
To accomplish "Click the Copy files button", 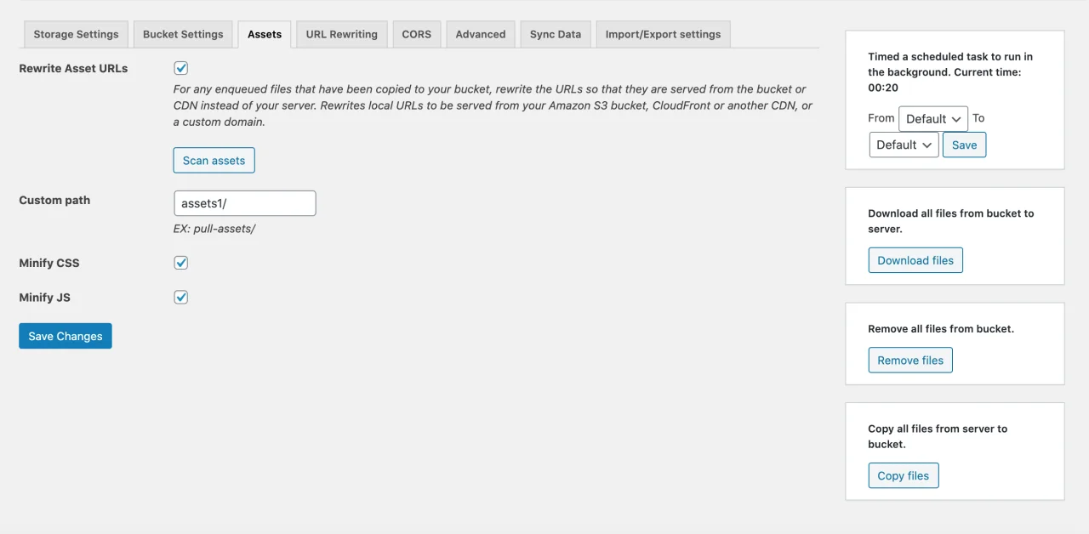I will click(904, 475).
